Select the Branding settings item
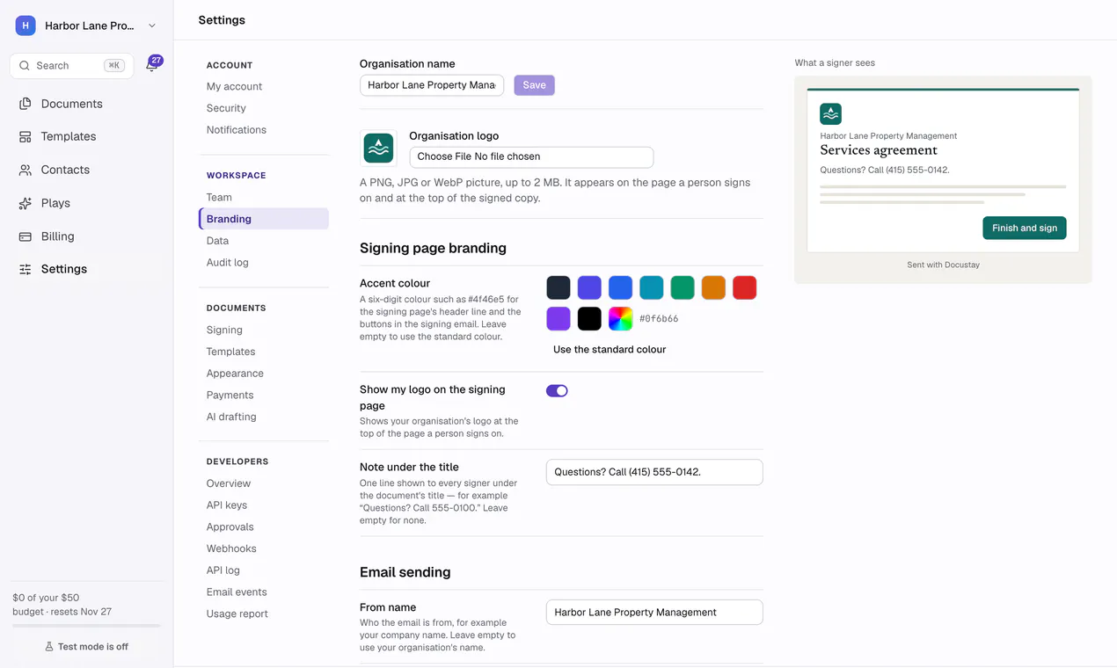The height and width of the screenshot is (668, 1117). (264, 219)
